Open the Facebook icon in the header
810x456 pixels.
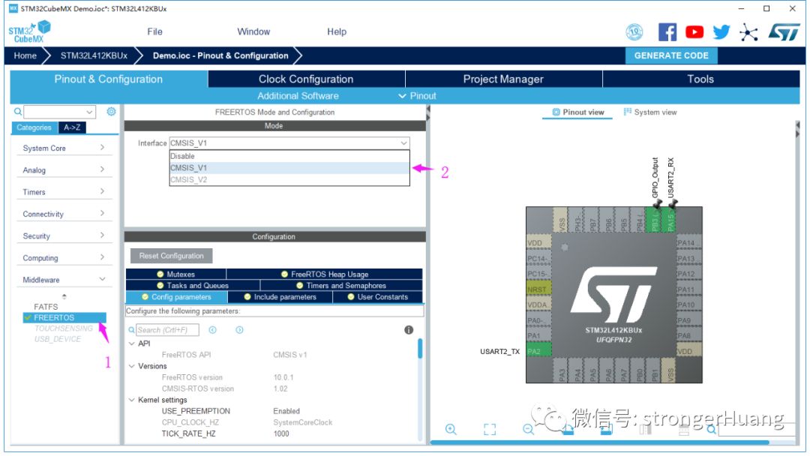[667, 32]
